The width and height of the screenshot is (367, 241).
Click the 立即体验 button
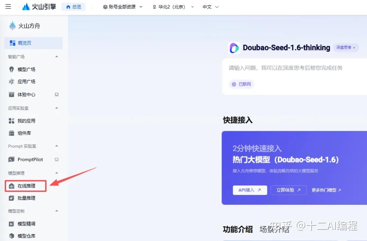pos(289,190)
